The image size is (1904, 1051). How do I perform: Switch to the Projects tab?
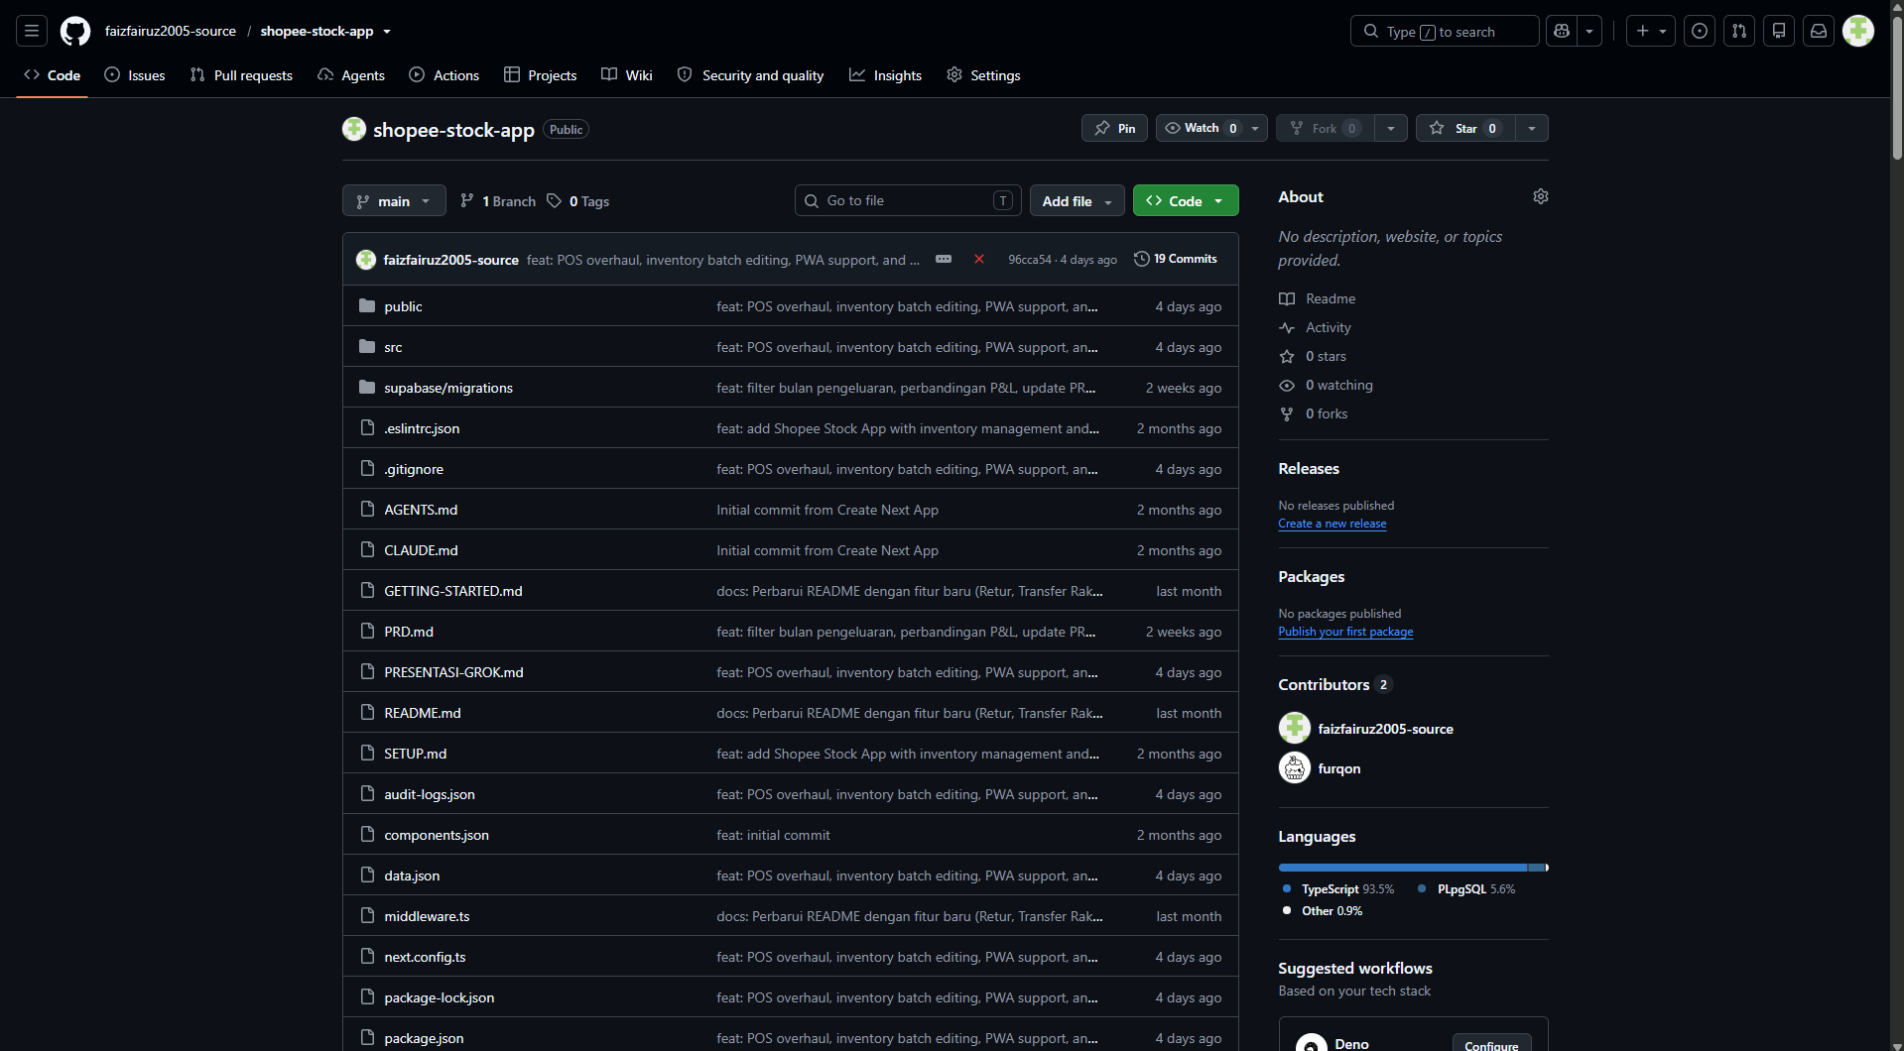[540, 75]
